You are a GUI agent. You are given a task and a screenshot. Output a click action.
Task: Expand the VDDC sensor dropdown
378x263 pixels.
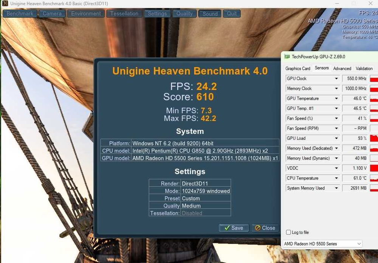(x=336, y=168)
